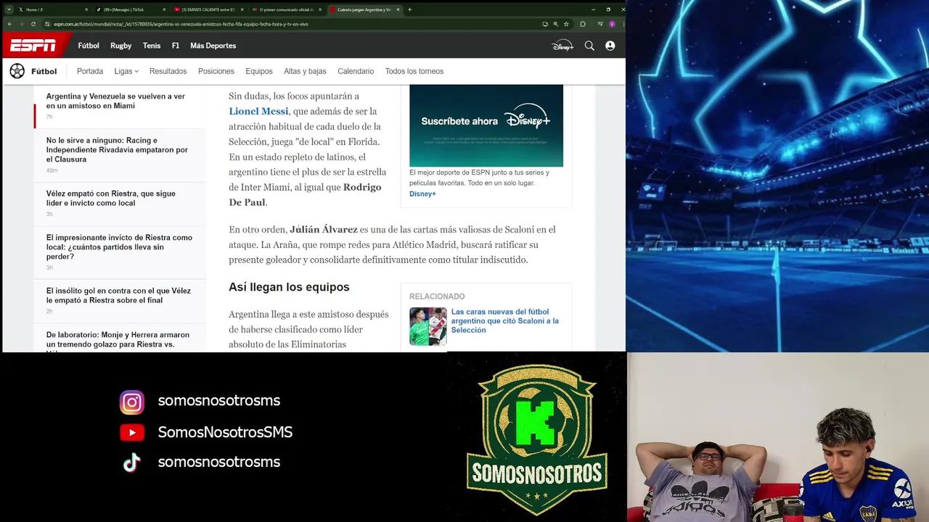Open the browser extensions puzzle icon
Screen dimensions: 929x522
[583, 24]
